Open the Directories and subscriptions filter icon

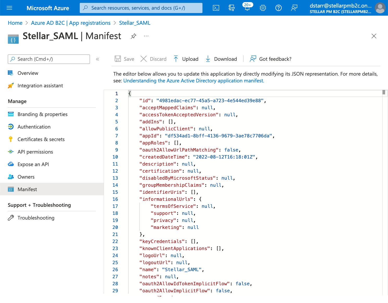[x=231, y=8]
